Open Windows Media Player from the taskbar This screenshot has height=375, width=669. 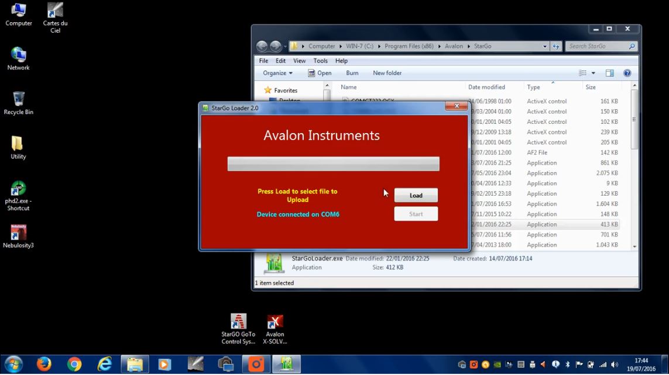click(164, 364)
